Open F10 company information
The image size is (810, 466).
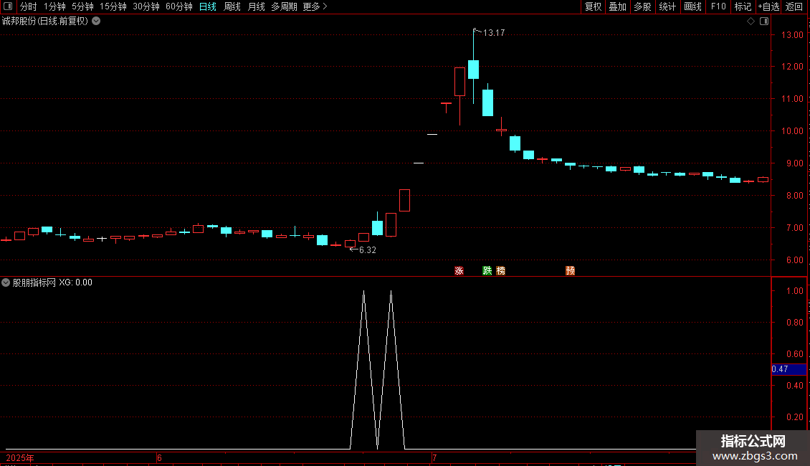(x=718, y=6)
